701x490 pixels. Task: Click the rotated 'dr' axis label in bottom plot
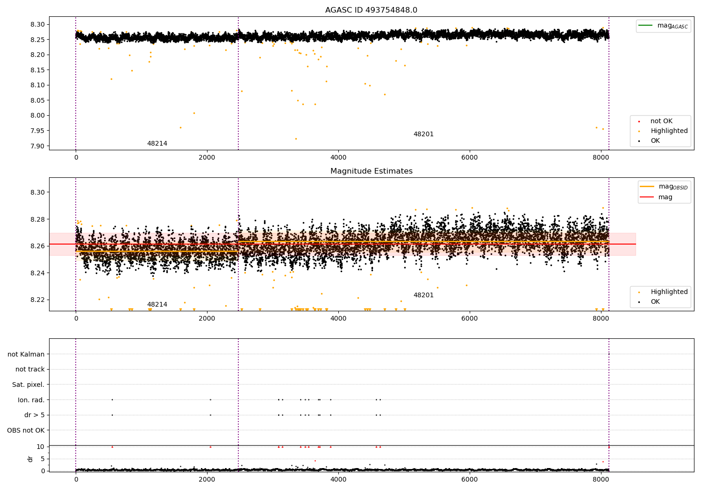point(30,459)
